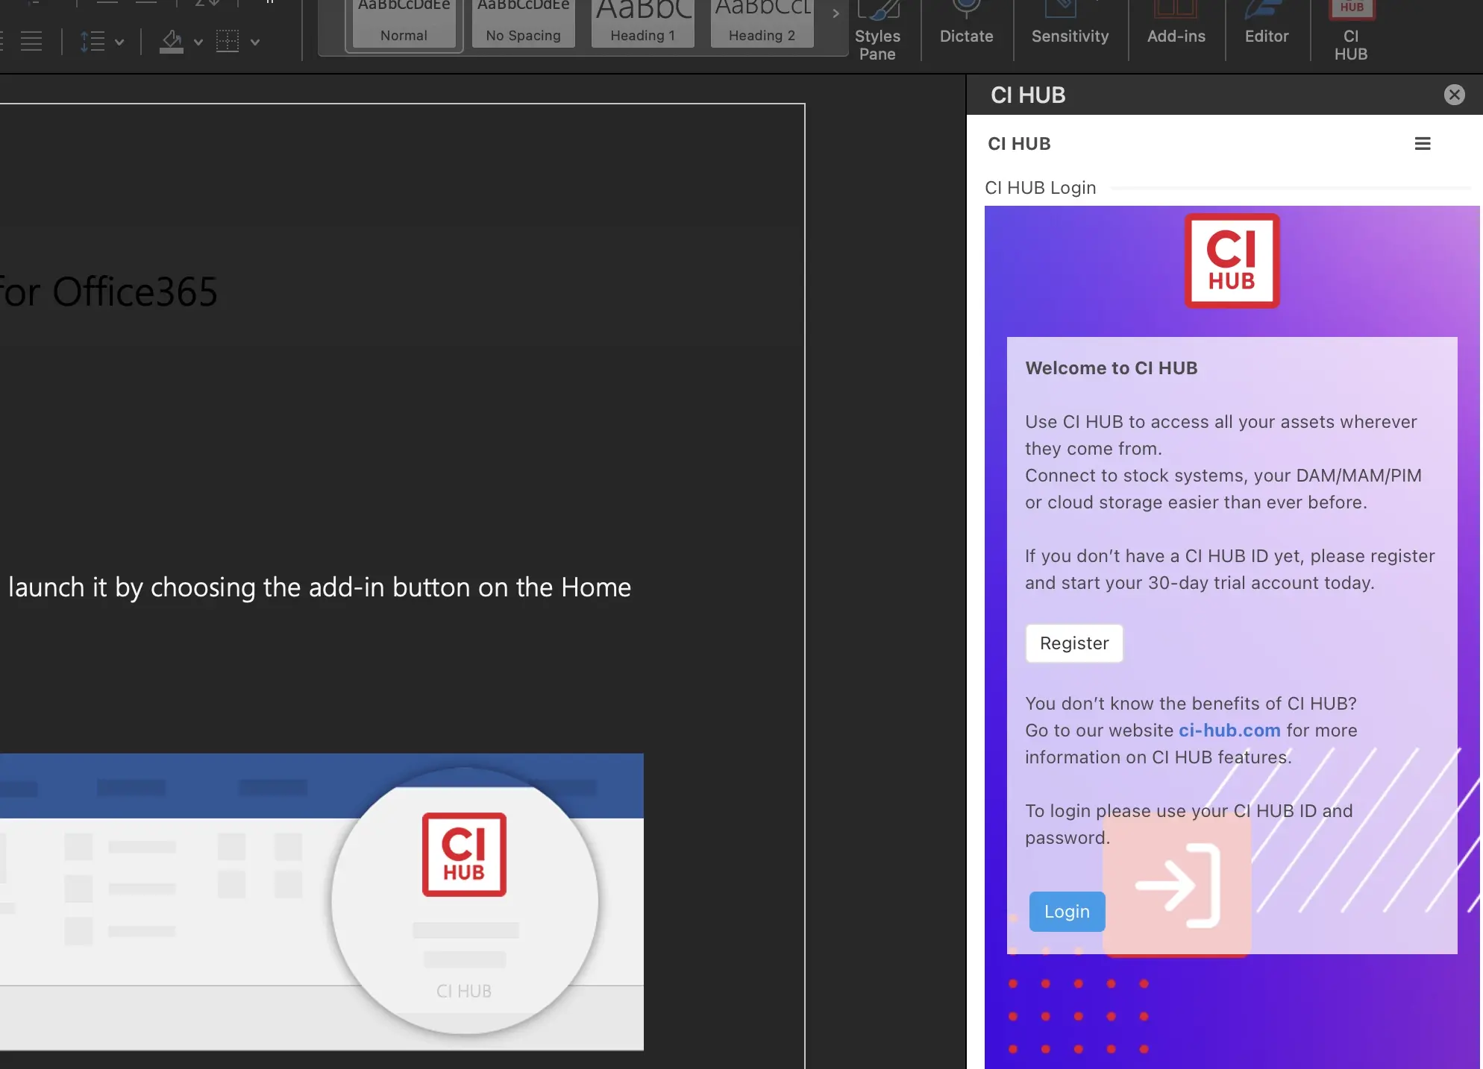This screenshot has width=1483, height=1069.
Task: Click the 'for Office365' heading text
Action: click(x=108, y=292)
